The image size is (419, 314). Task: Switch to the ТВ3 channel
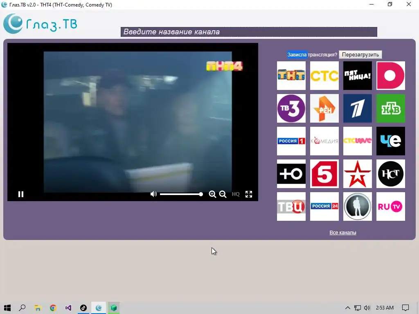point(291,108)
